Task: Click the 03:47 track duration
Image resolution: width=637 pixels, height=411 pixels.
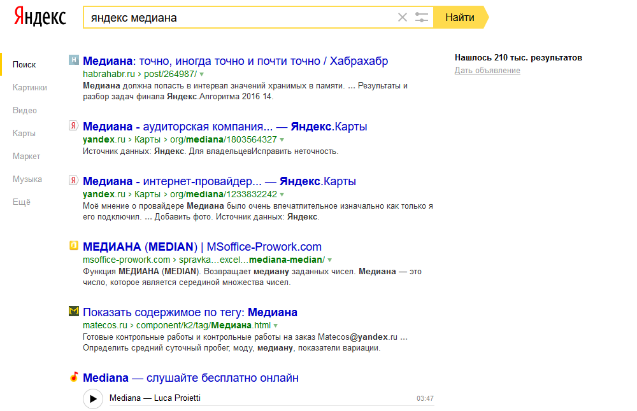Action: [x=425, y=398]
